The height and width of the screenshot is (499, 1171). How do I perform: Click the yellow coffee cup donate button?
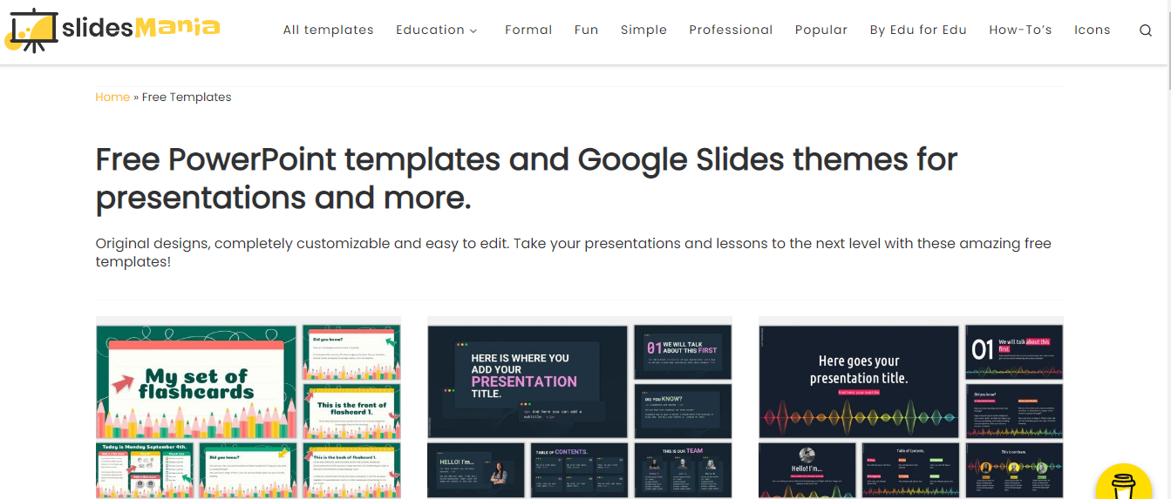[1124, 482]
